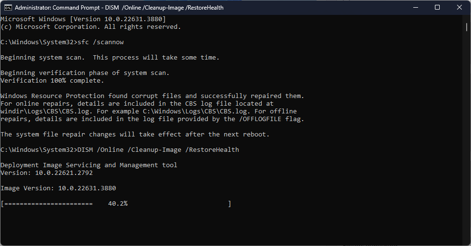The width and height of the screenshot is (471, 246).
Task: Minimize the Command Prompt window
Action: [415, 8]
